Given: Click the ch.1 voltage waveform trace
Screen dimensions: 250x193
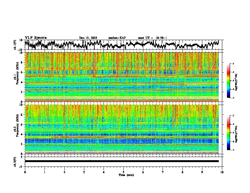Looking at the screenshot, I should click(x=122, y=44).
